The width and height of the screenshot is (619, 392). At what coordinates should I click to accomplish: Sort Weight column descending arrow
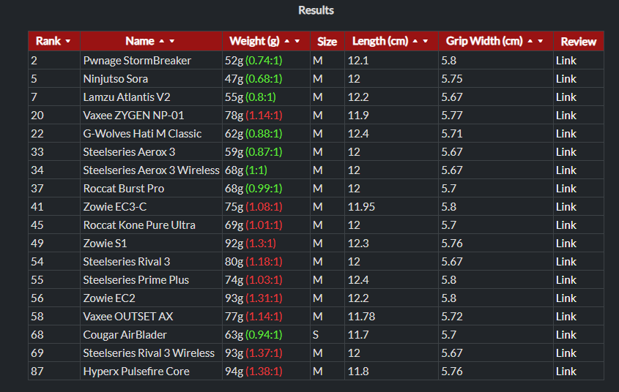(x=297, y=41)
